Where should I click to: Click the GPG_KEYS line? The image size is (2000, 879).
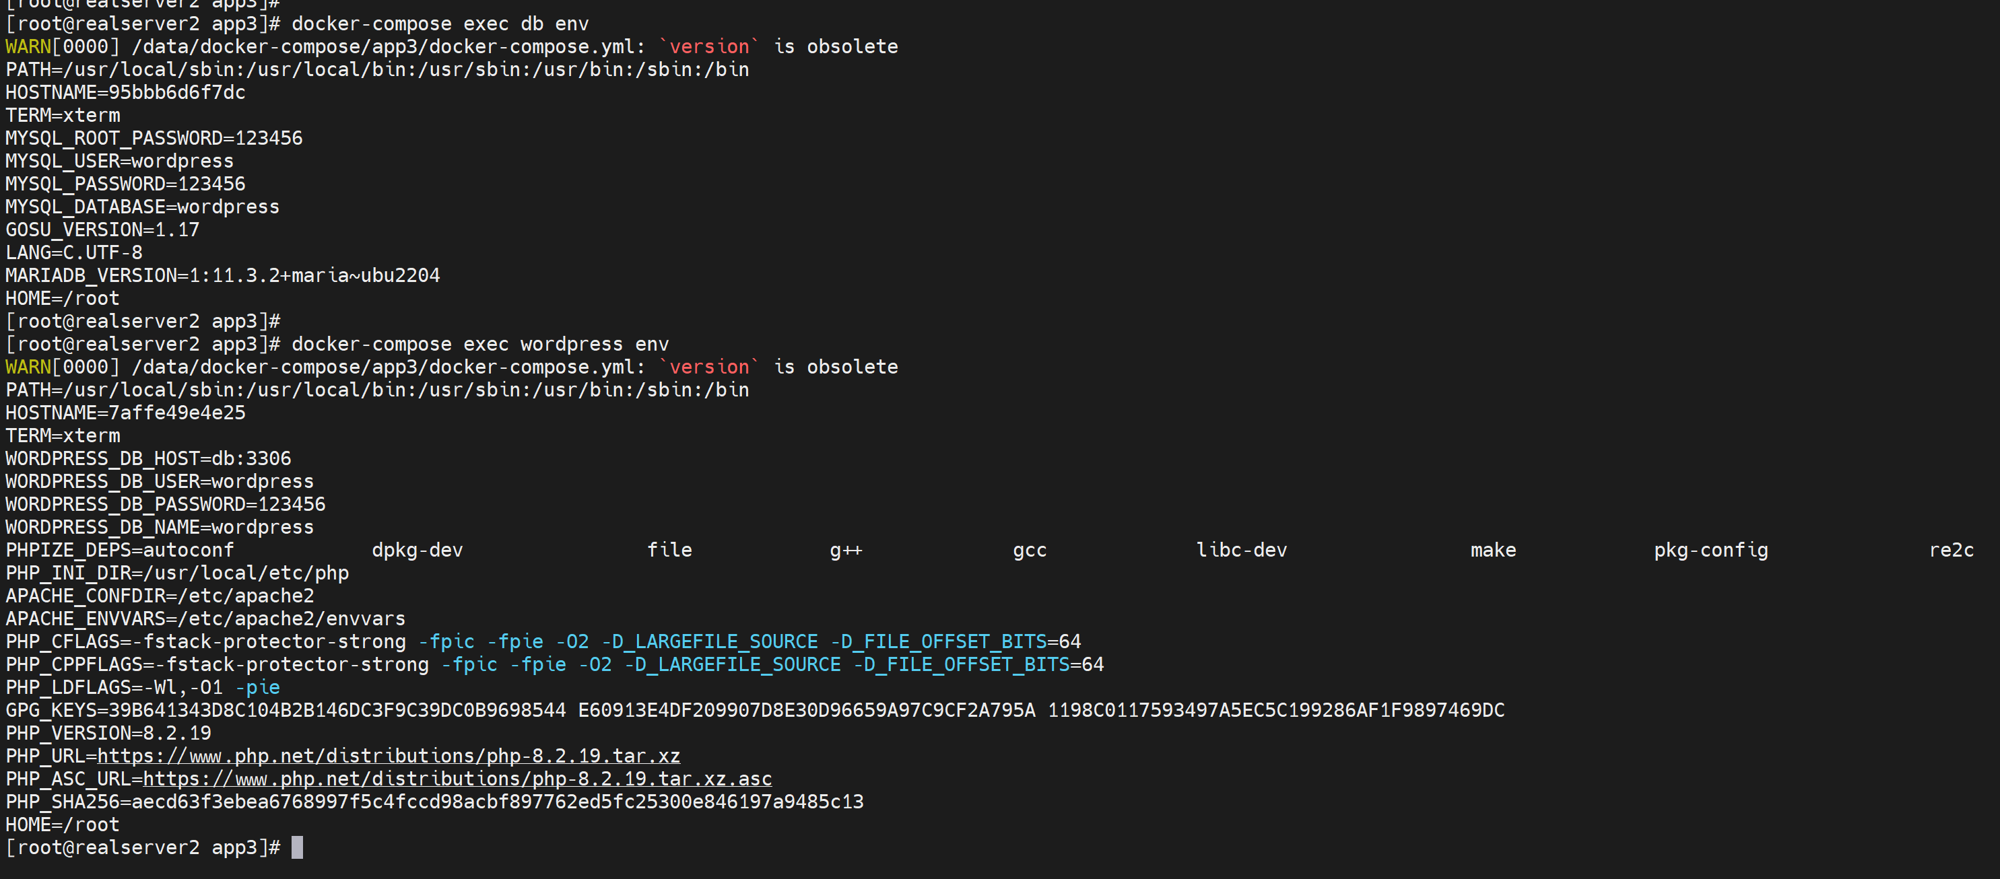coord(755,710)
